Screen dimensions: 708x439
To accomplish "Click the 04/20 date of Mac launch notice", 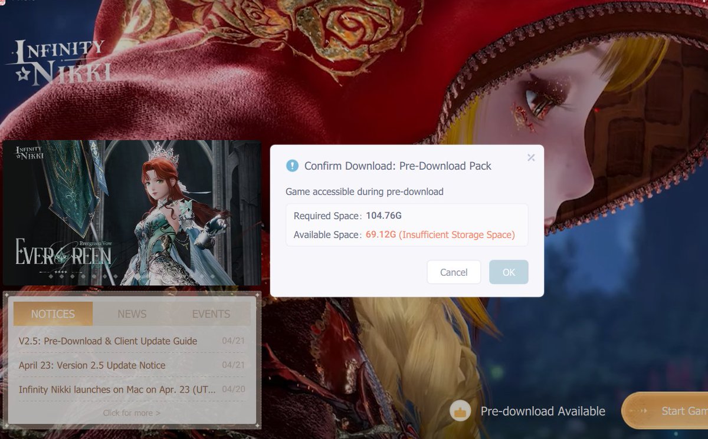I will [234, 389].
